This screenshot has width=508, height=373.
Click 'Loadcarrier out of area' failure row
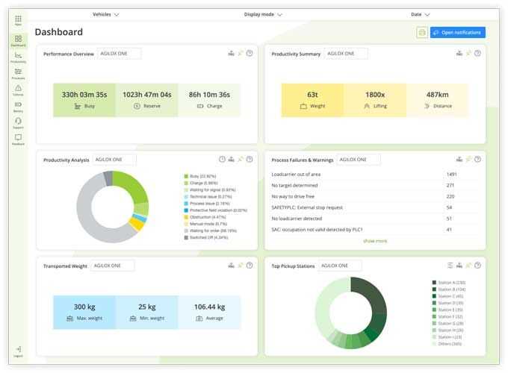(x=375, y=175)
